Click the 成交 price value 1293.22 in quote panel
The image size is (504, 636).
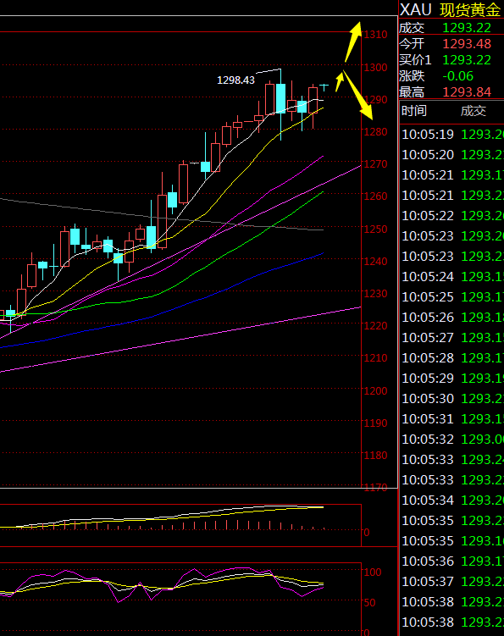467,28
